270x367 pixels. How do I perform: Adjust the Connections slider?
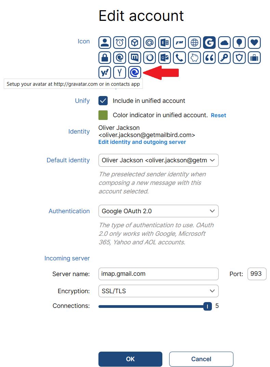click(x=207, y=306)
